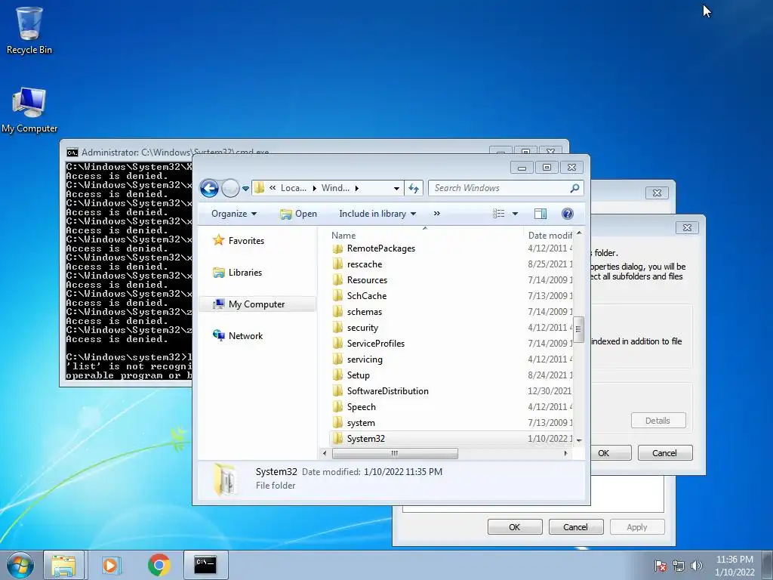This screenshot has width=773, height=580.
Task: Click Cancel in the attributes dialog
Action: coord(664,453)
